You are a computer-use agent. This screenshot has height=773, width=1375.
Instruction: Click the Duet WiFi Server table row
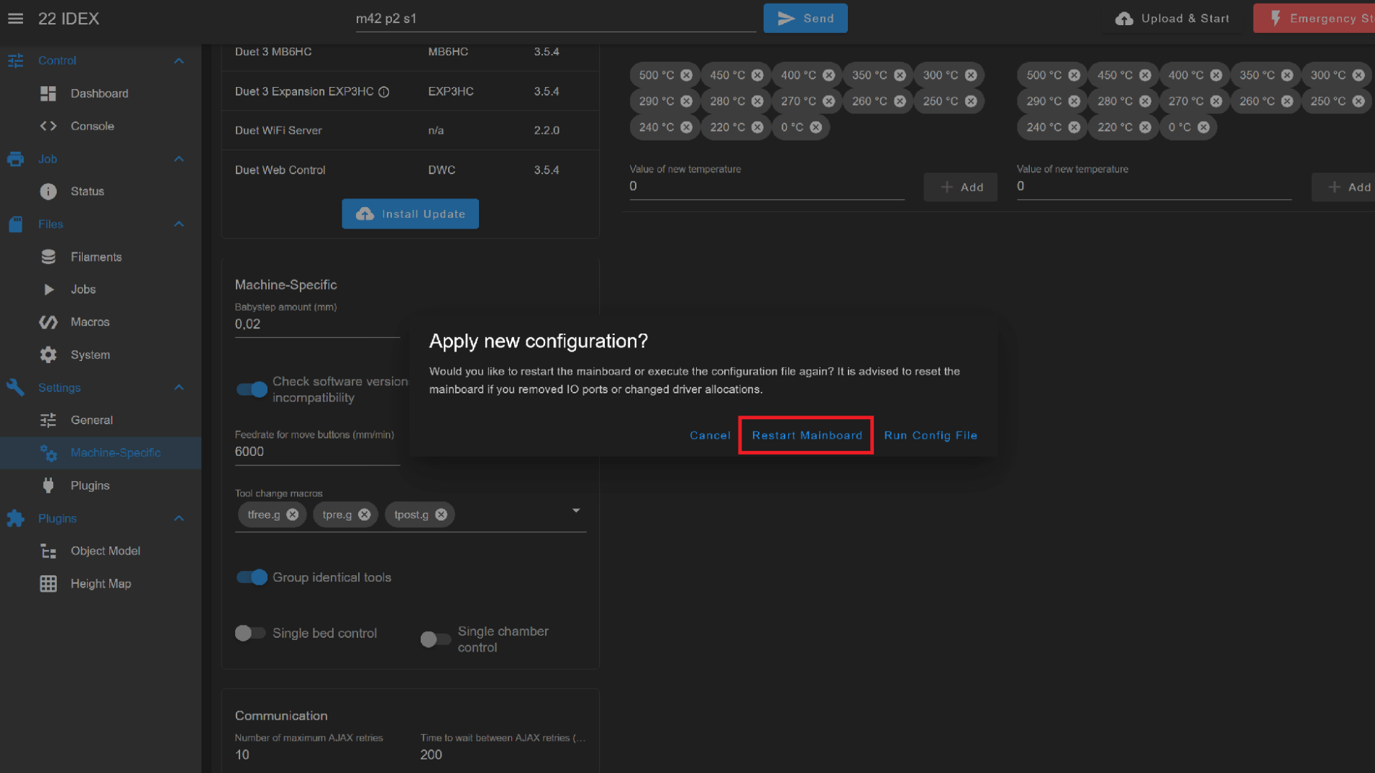[410, 130]
